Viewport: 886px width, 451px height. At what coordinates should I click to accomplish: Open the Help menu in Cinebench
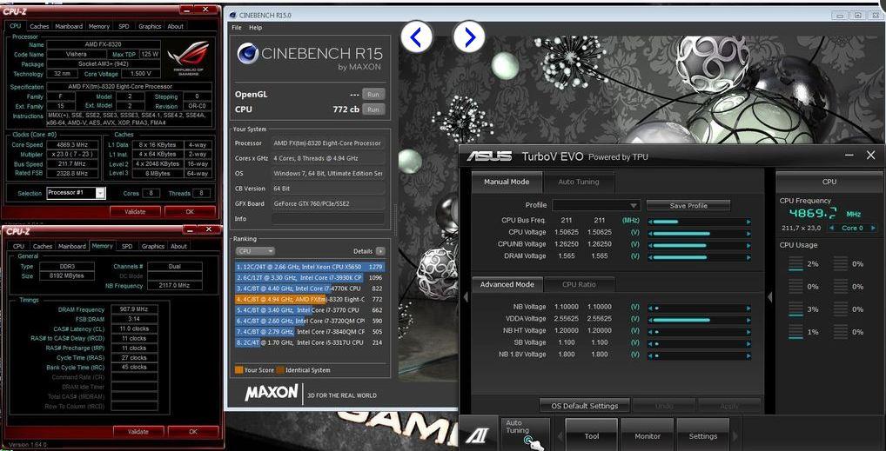click(255, 28)
